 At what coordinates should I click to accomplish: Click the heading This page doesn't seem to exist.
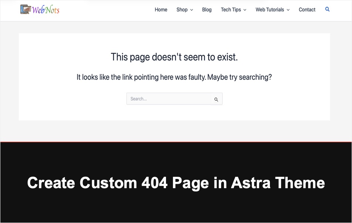point(174,57)
